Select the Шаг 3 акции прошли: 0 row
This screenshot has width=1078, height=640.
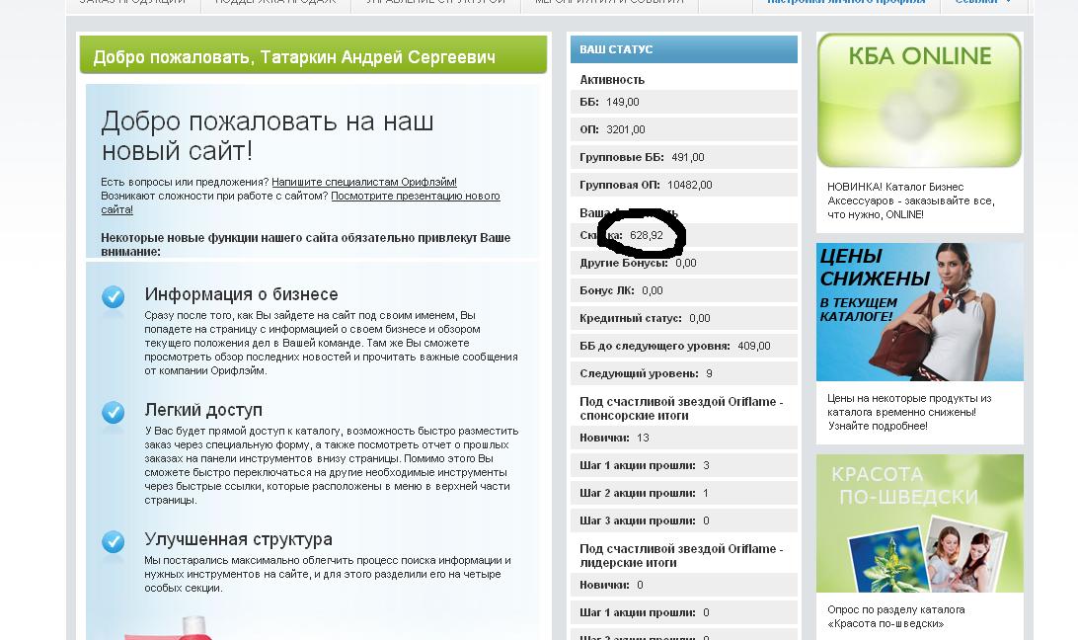(684, 520)
